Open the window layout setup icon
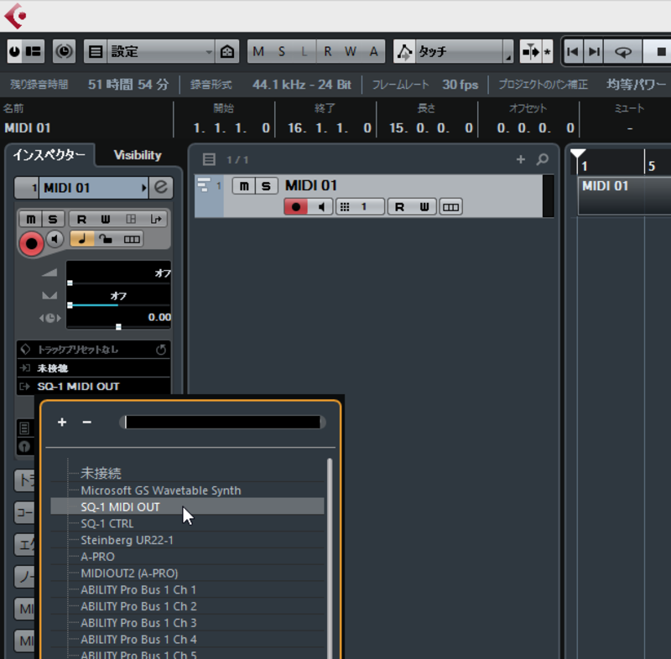This screenshot has width=671, height=659. pyautogui.click(x=34, y=52)
